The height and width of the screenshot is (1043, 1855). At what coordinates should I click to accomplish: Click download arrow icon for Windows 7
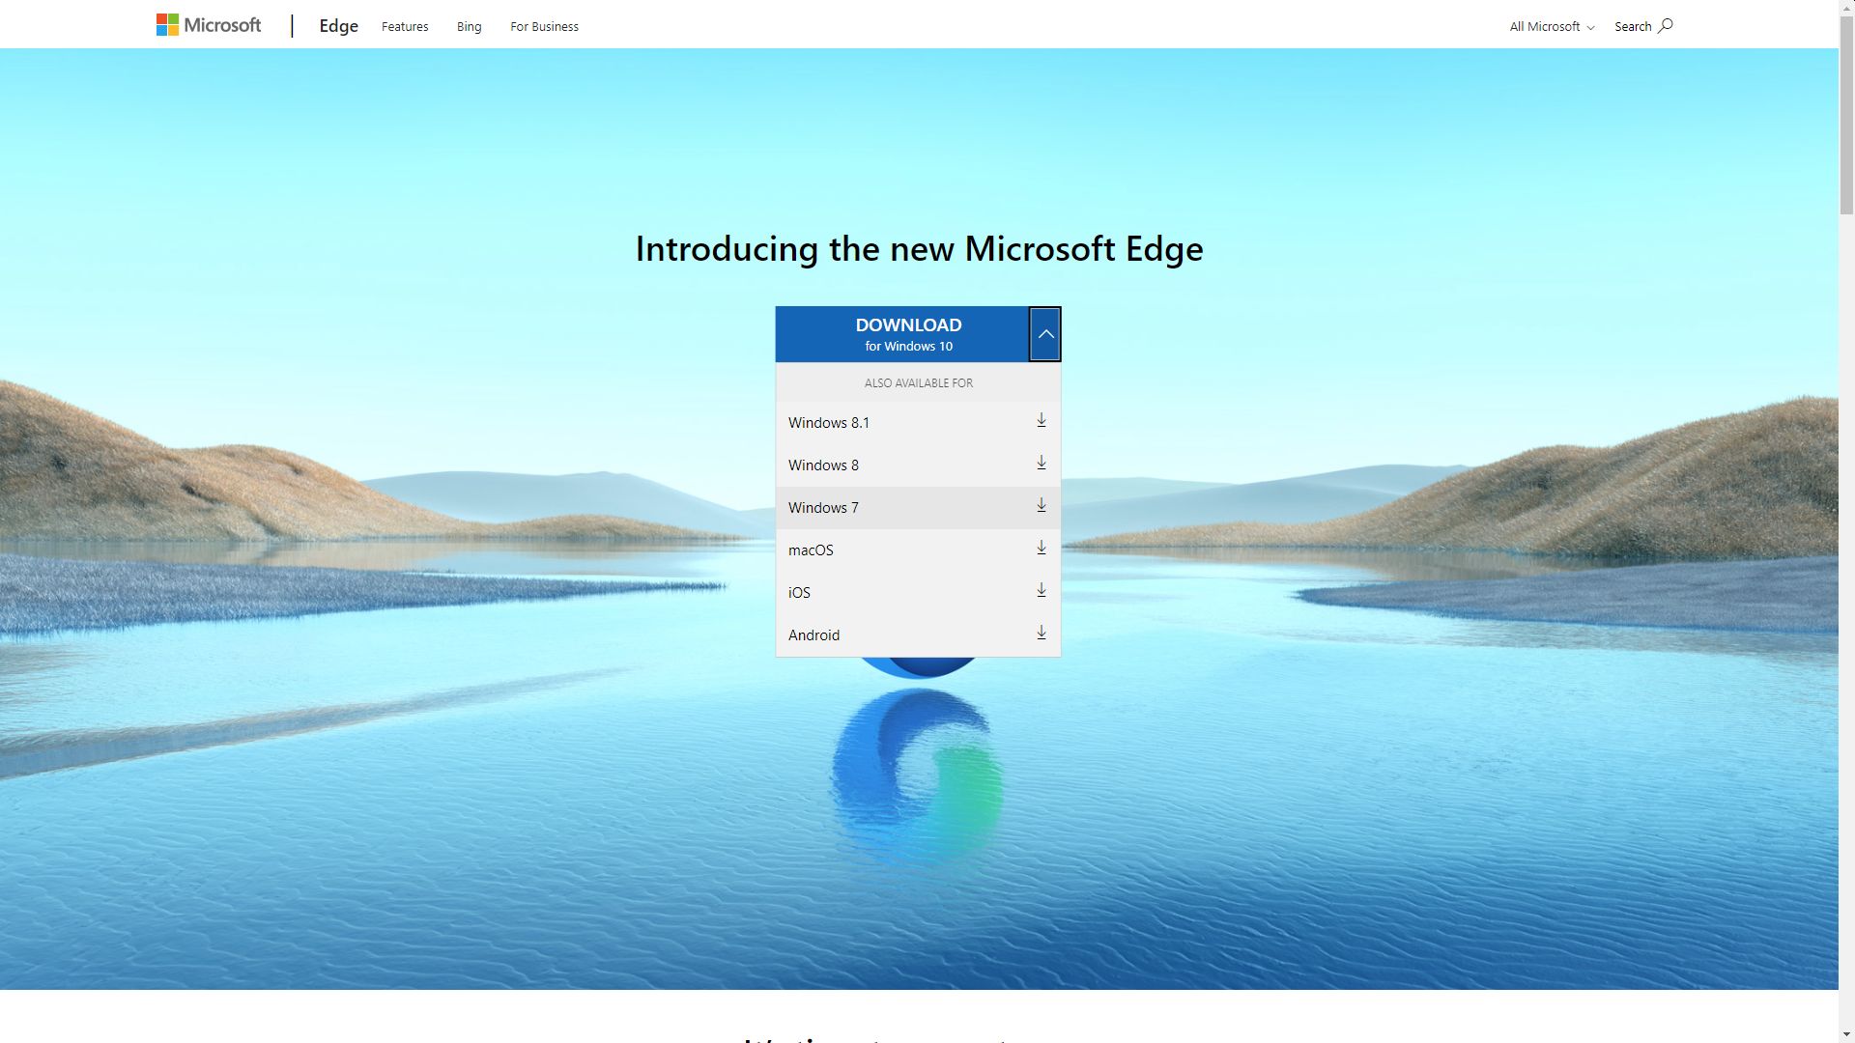(1041, 506)
